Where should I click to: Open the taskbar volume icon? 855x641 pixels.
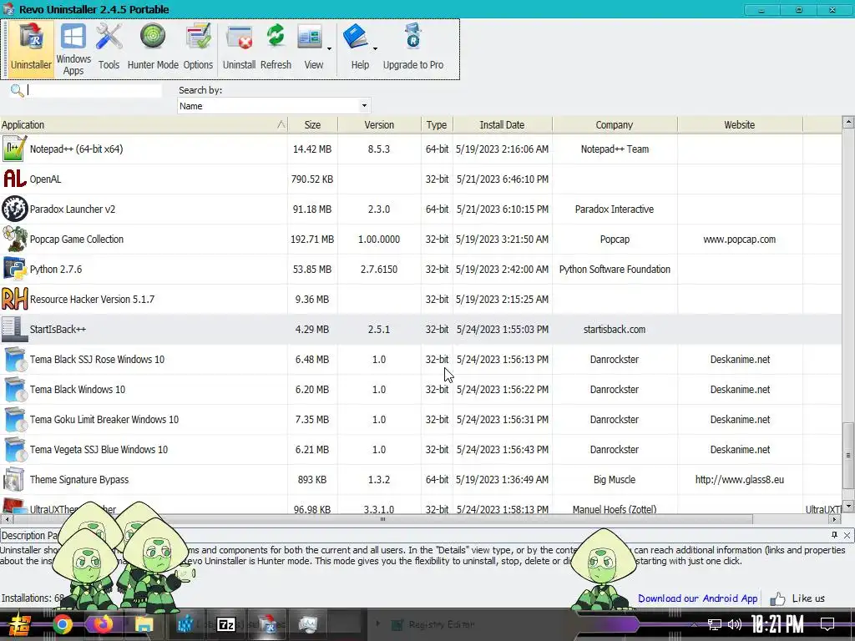pos(735,624)
